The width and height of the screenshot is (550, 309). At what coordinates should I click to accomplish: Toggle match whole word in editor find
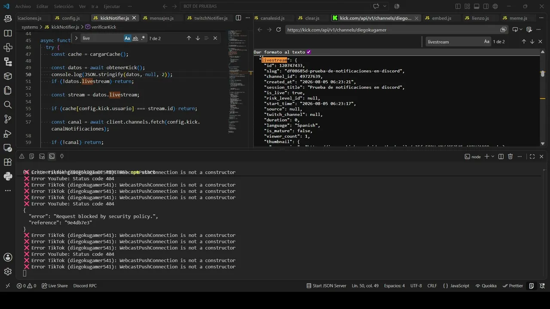135,38
